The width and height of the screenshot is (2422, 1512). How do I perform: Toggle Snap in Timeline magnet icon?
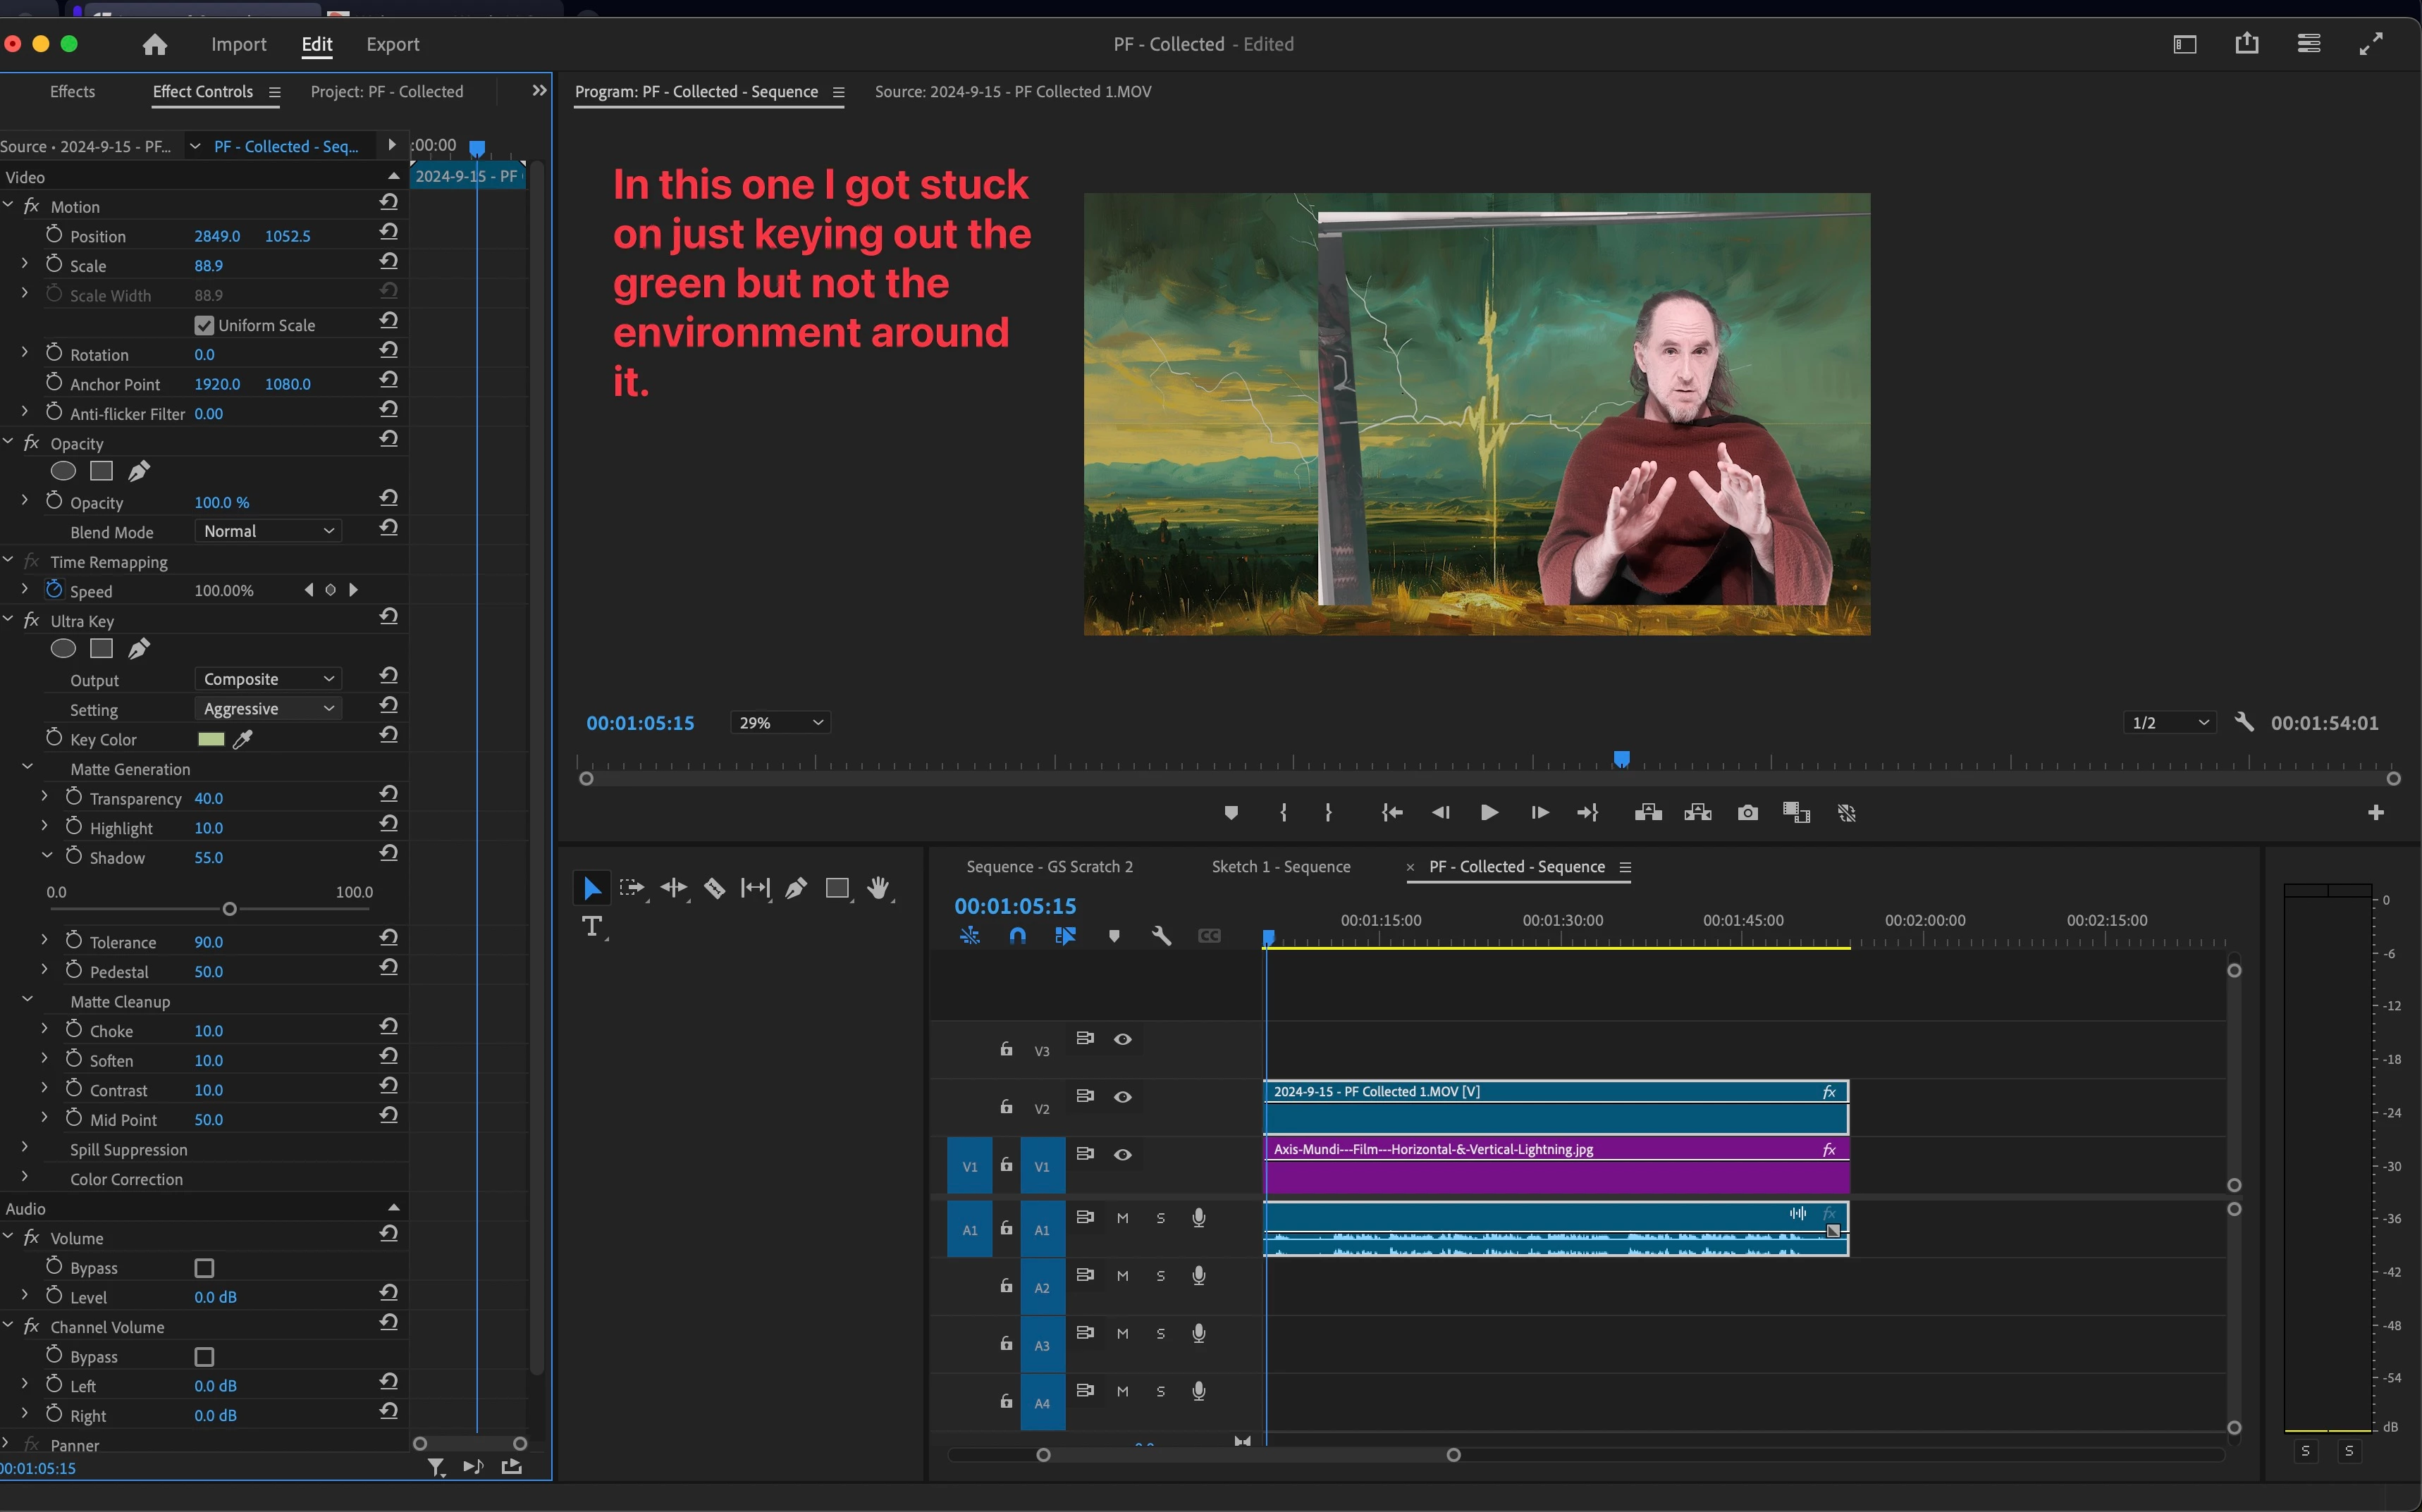pyautogui.click(x=1017, y=936)
